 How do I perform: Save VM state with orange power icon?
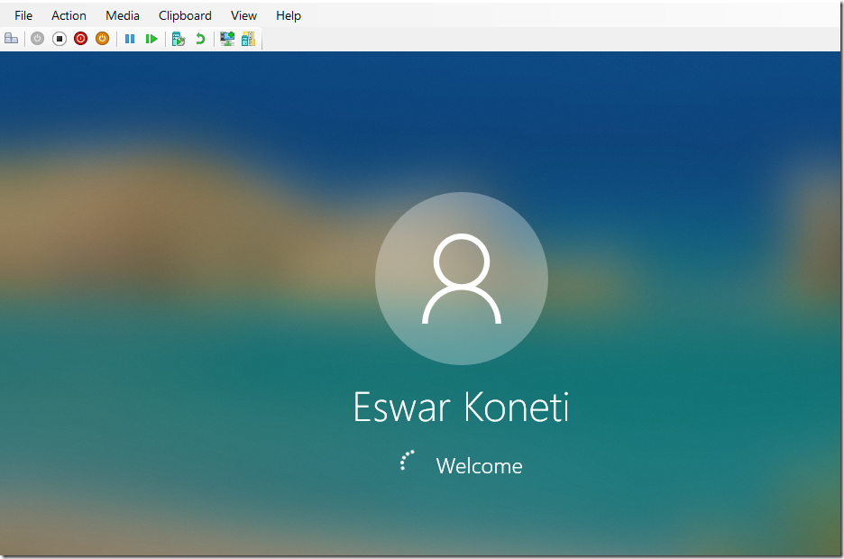[102, 39]
